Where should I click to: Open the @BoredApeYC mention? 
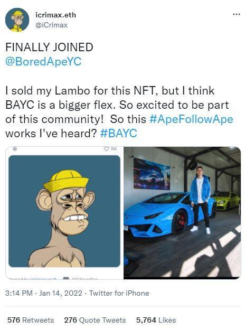click(x=43, y=62)
